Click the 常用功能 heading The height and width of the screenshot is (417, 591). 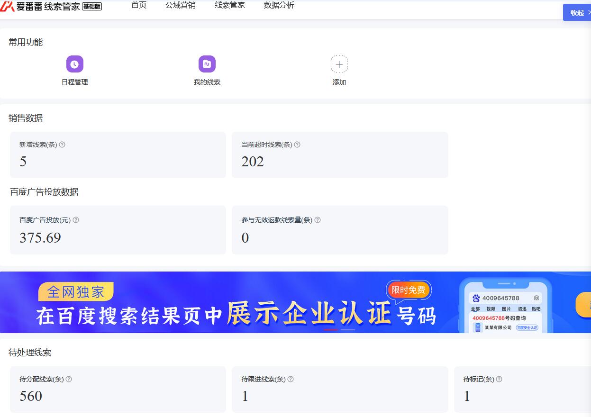[26, 42]
